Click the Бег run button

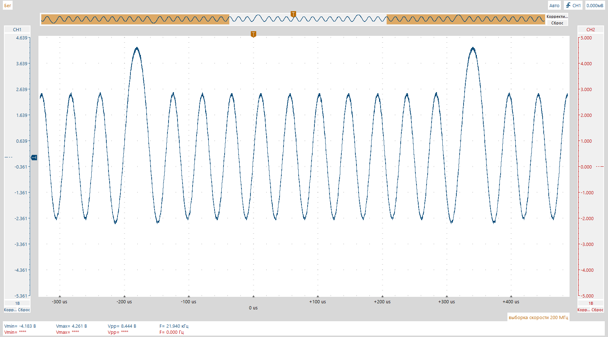point(8,5)
